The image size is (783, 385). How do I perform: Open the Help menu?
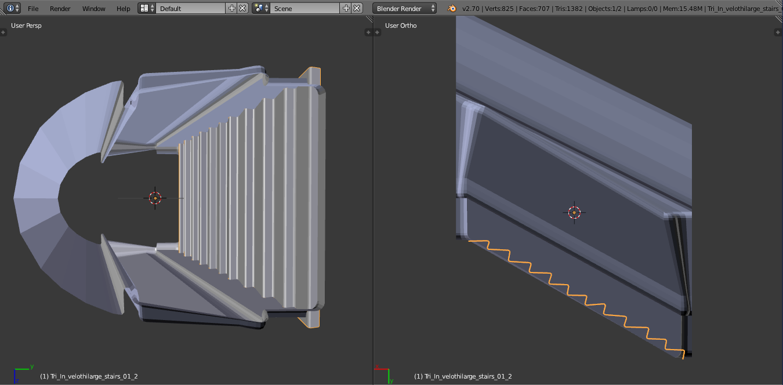point(123,9)
